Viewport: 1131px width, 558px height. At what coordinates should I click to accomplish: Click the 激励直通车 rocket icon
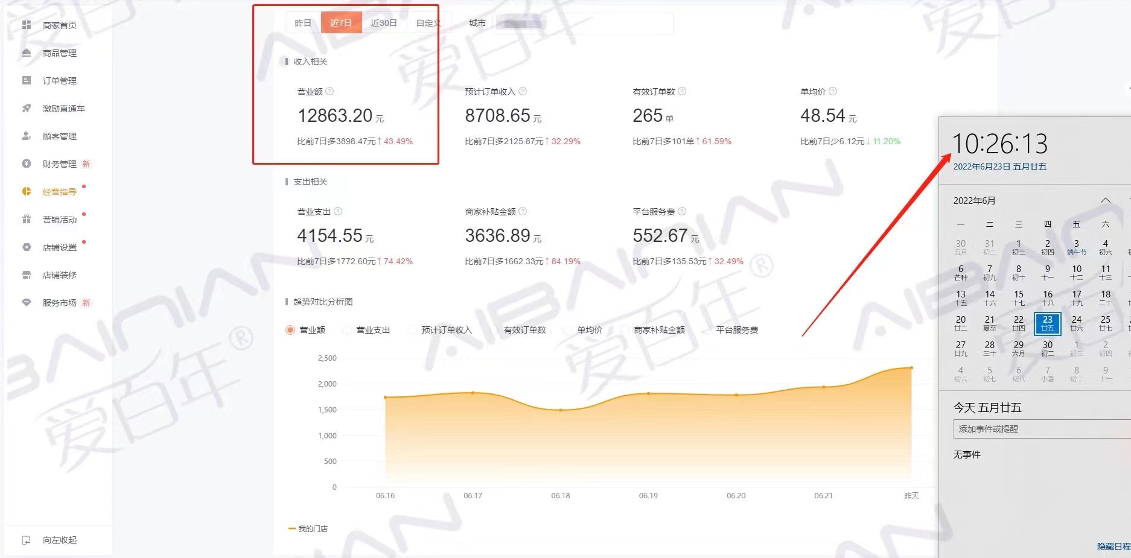point(27,108)
